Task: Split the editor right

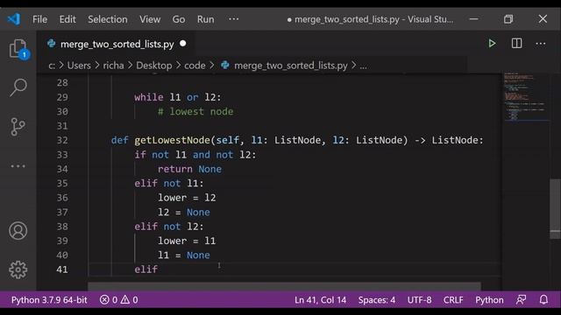Action: pos(516,44)
